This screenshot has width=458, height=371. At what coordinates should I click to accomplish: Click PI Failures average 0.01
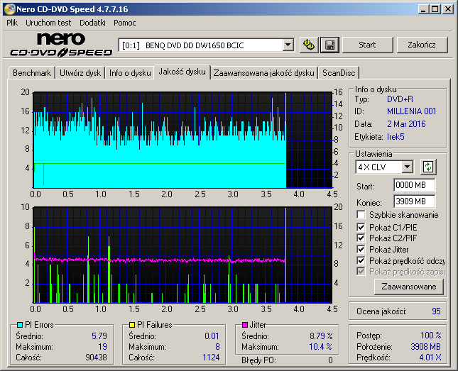[212, 336]
